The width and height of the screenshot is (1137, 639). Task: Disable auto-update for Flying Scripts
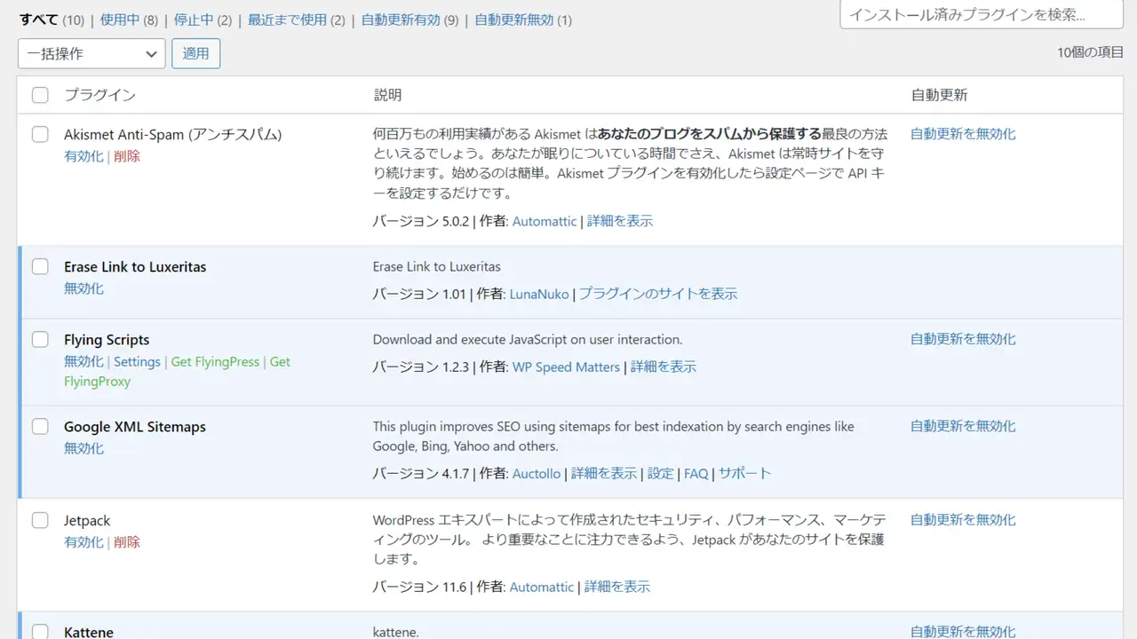coord(963,339)
